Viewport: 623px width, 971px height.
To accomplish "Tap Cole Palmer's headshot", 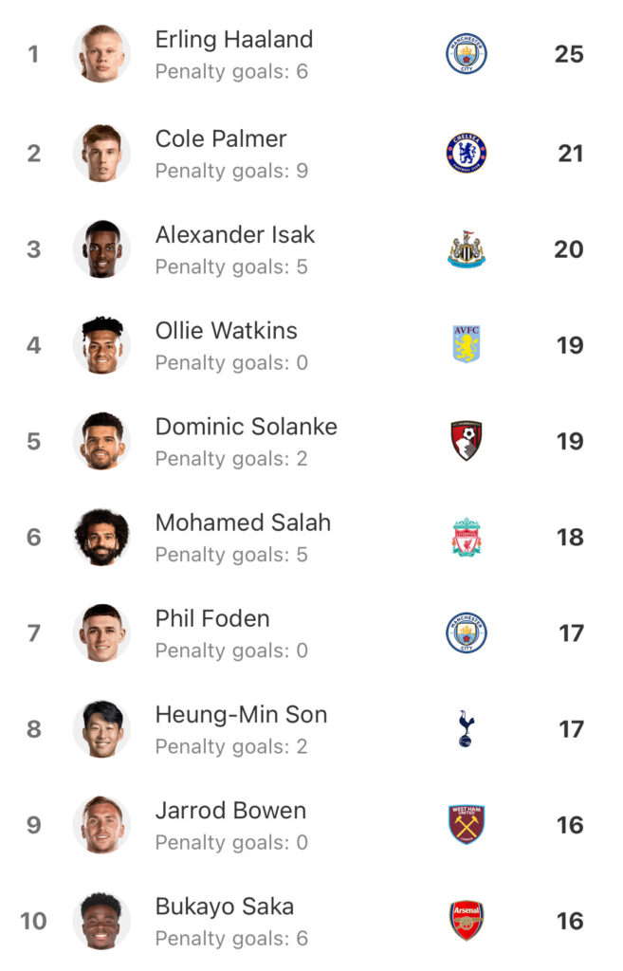I will point(101,153).
